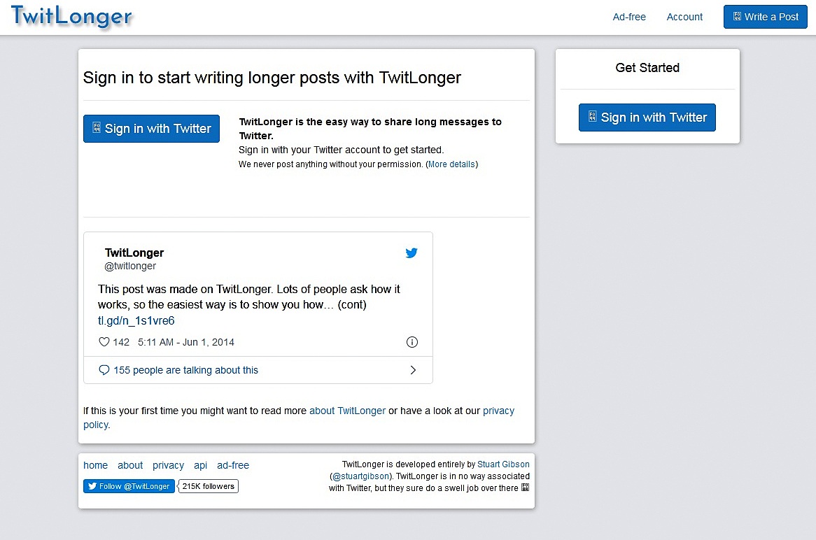The image size is (816, 540).
Task: Click the speech bubble conversation icon
Action: click(x=104, y=370)
